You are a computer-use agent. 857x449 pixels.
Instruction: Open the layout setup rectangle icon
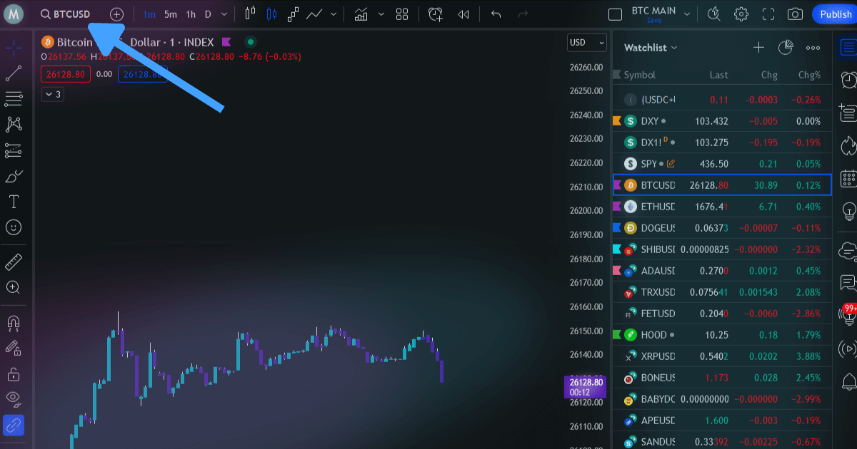[616, 14]
